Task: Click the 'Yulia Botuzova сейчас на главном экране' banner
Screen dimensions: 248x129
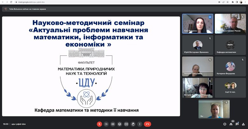Action: pyautogui.click(x=124, y=9)
